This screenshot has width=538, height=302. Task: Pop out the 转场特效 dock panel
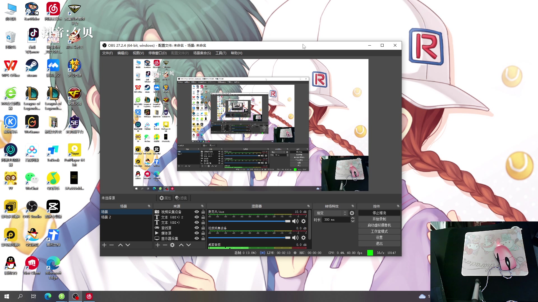pyautogui.click(x=353, y=206)
